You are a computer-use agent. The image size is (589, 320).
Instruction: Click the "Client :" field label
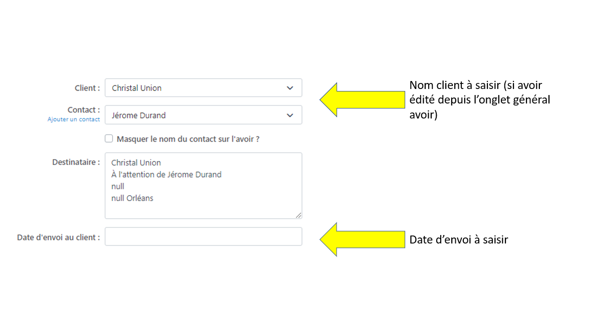(87, 88)
